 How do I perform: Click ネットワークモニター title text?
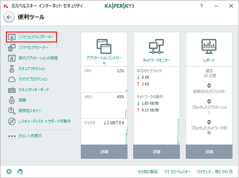156,60
